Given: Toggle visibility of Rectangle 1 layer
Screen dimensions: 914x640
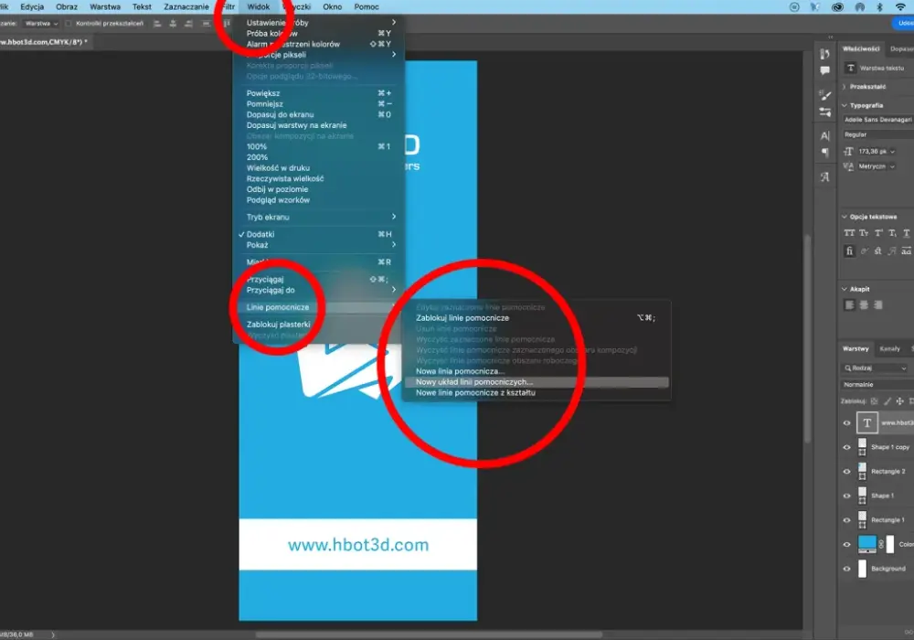Looking at the screenshot, I should click(x=847, y=520).
